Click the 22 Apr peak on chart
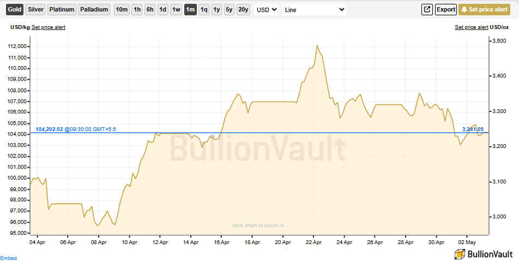 317,45
